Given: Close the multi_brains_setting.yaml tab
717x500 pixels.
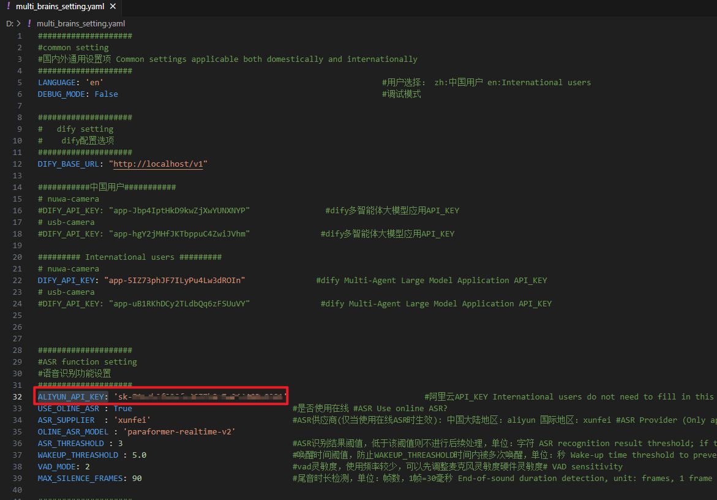Looking at the screenshot, I should [113, 6].
